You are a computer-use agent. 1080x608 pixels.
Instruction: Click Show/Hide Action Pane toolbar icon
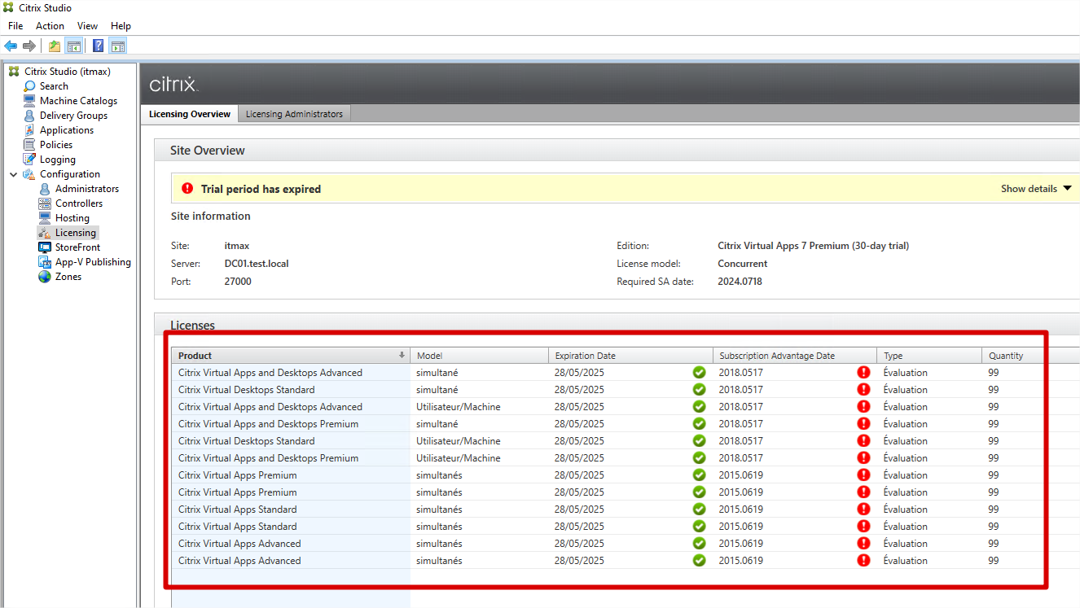click(118, 46)
